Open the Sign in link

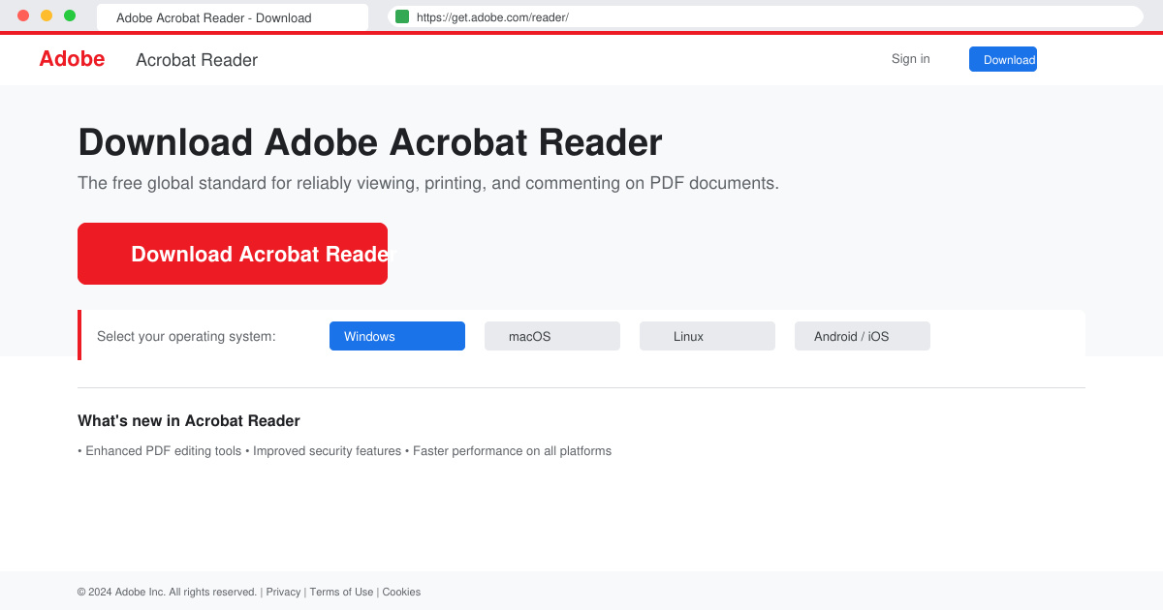pyautogui.click(x=910, y=59)
